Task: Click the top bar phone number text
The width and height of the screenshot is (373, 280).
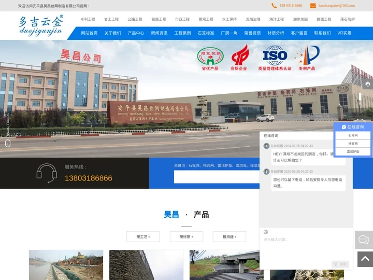Action: 291,6
